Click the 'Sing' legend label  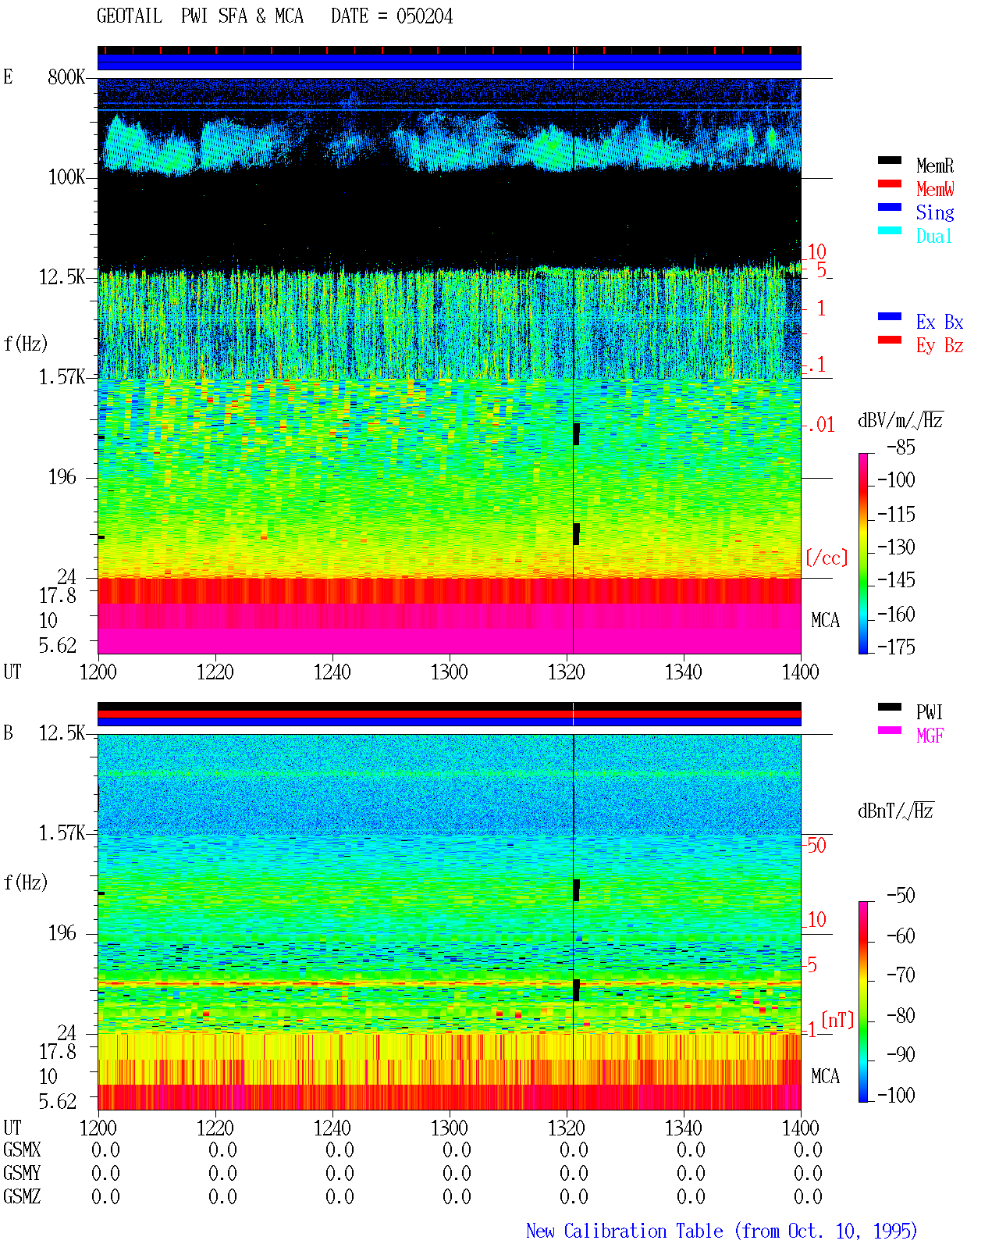click(935, 212)
